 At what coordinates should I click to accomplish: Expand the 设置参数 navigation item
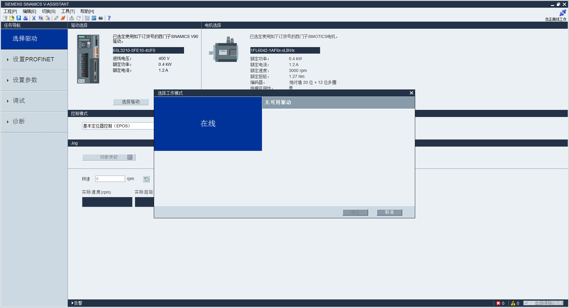coord(34,80)
